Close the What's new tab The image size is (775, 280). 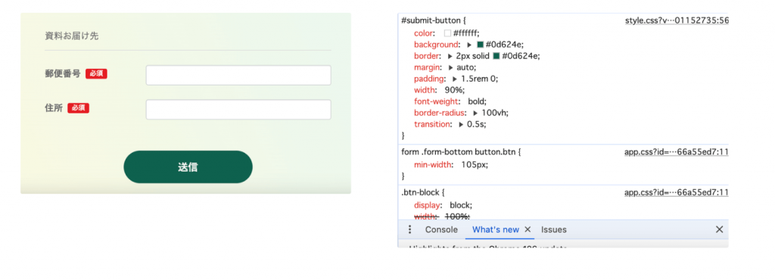(528, 229)
